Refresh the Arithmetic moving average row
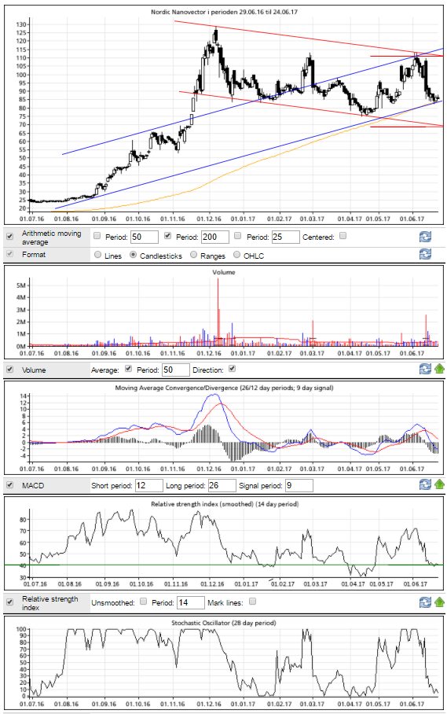This screenshot has width=447, height=714. point(425,237)
